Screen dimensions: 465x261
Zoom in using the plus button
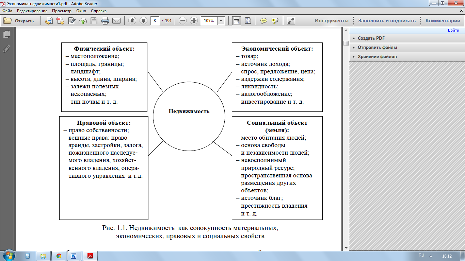pyautogui.click(x=194, y=21)
